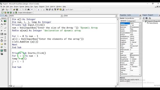Select Form1 (Form1) in Project tree

click(x=153, y=23)
